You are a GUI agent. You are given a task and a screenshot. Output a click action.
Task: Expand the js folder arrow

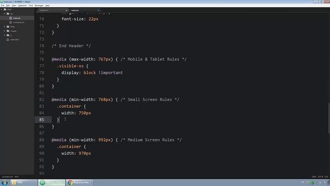(5, 35)
